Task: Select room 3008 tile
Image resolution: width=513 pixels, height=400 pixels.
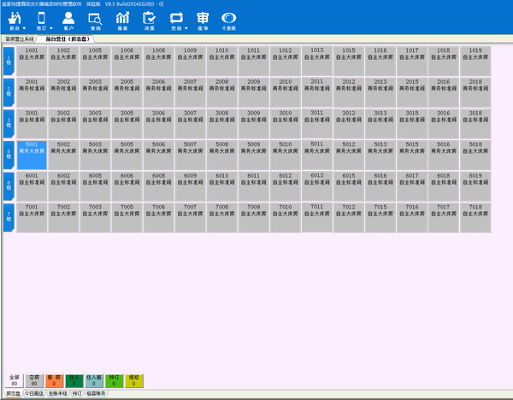Action: click(221, 124)
